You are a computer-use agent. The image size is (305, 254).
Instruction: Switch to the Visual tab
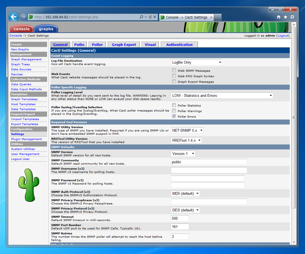click(x=150, y=45)
